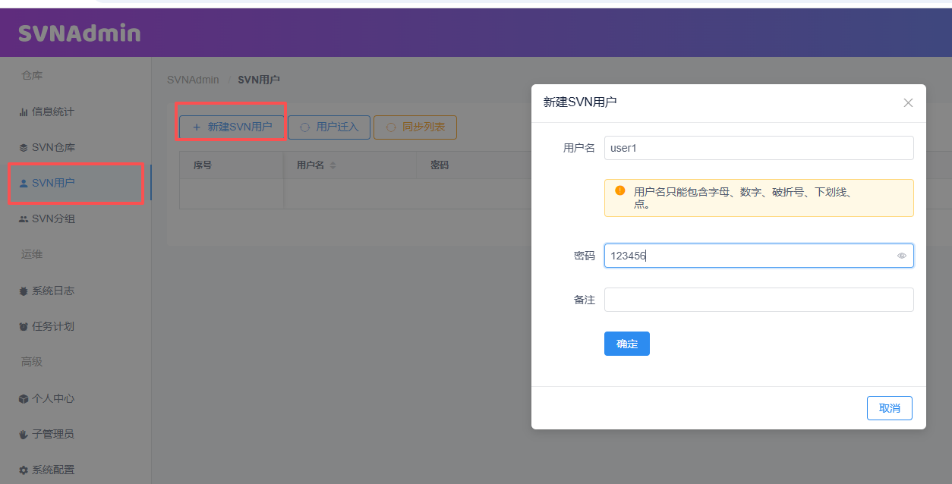The height and width of the screenshot is (484, 952).
Task: Click the 用户迁入 button
Action: [329, 127]
